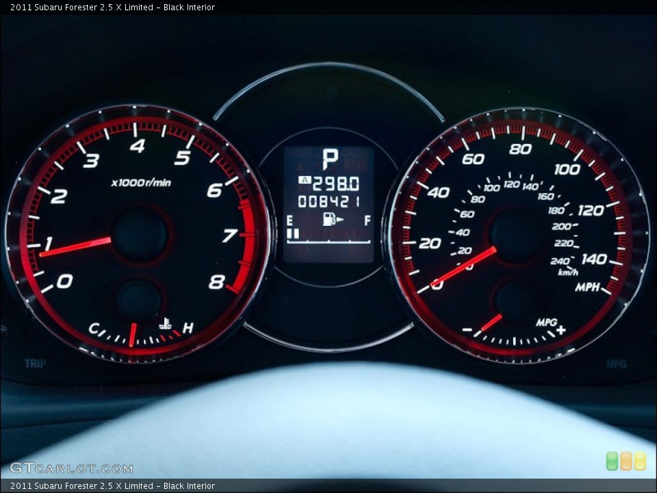This screenshot has width=657, height=493.
Task: Click the top caption 2011 Subaru Forester title
Action: point(113,7)
